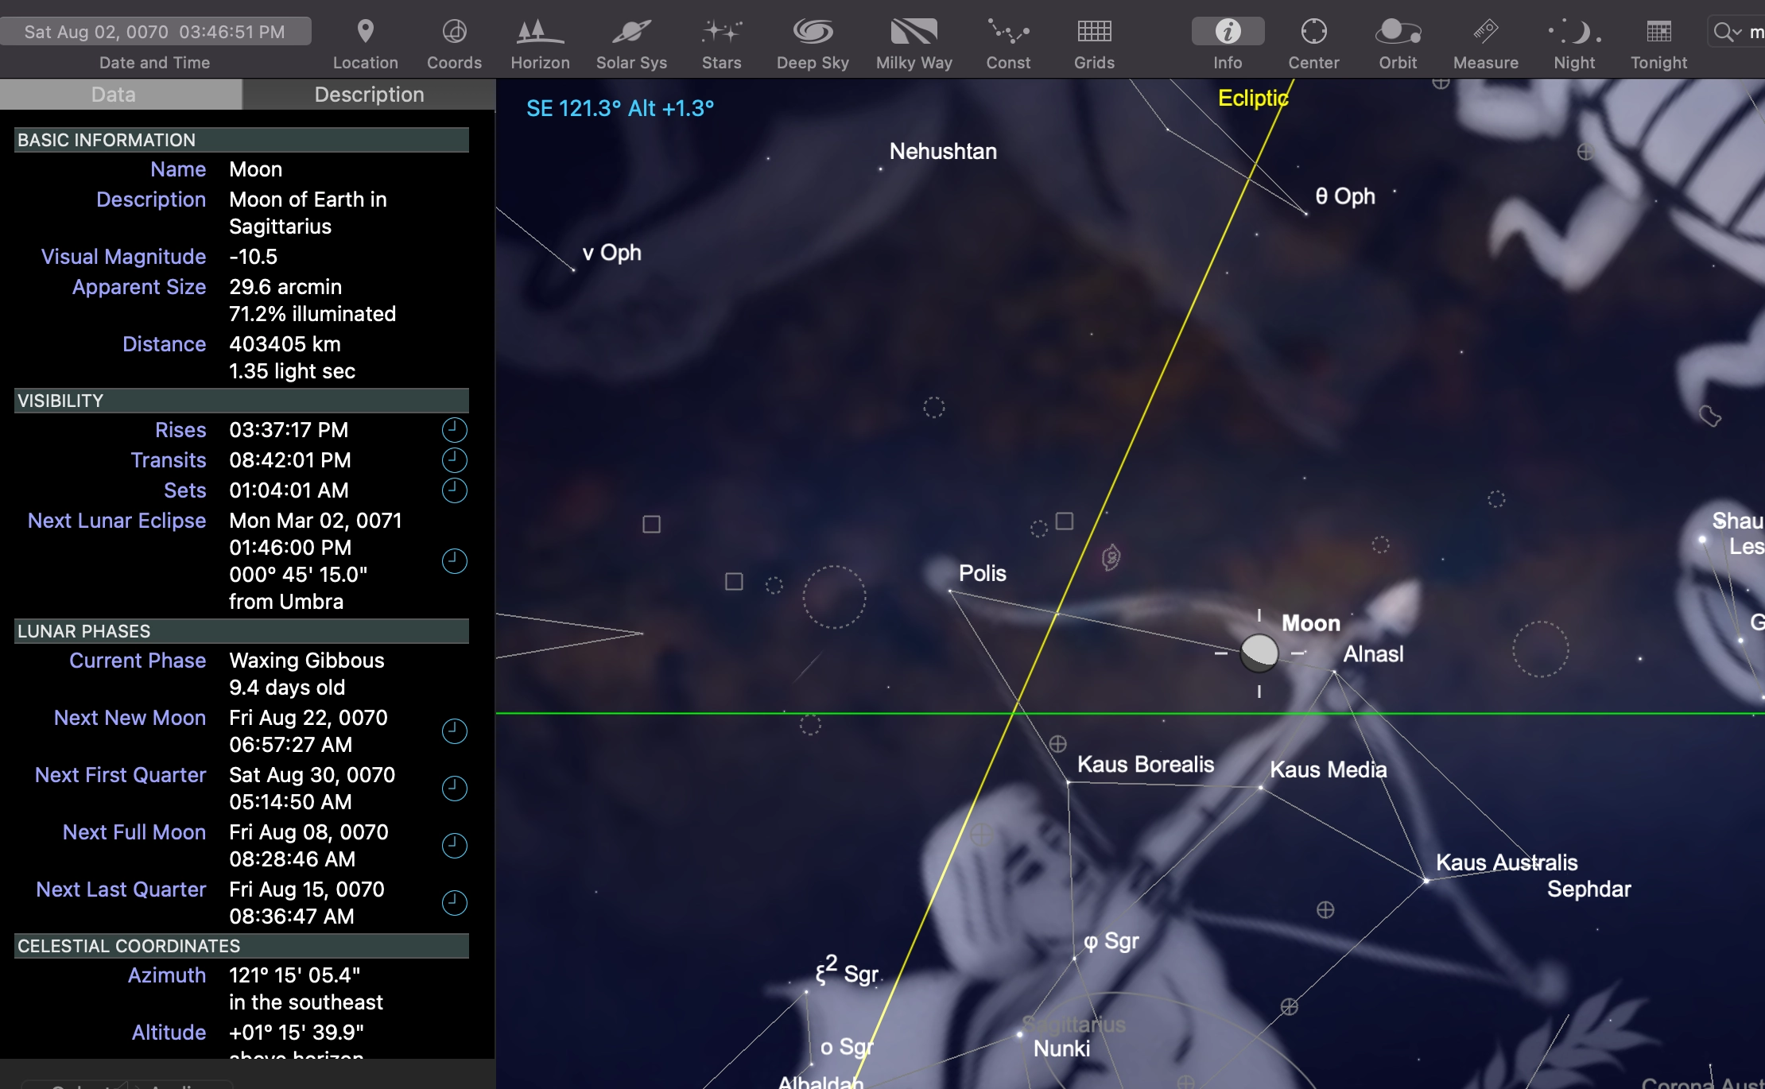Click the Altitude +01° 15' 39.9" value
This screenshot has height=1089, width=1765.
296,1033
